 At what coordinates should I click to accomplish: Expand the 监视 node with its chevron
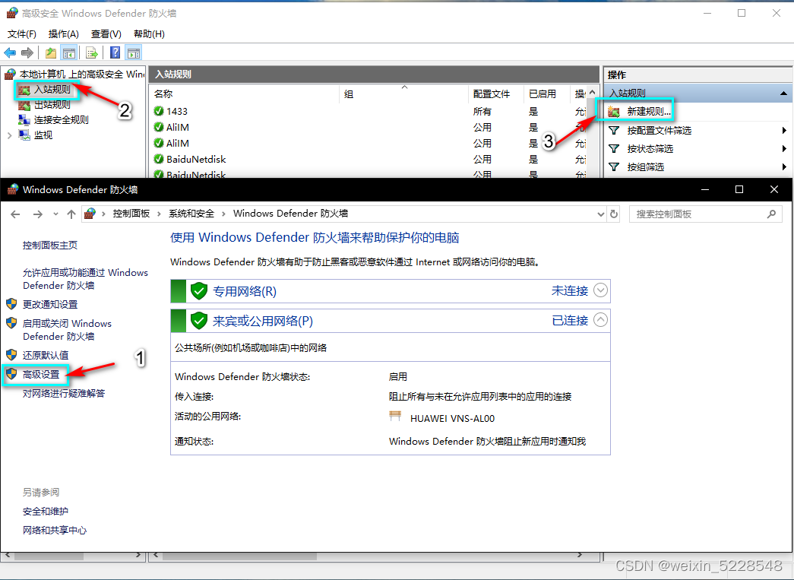click(x=10, y=135)
